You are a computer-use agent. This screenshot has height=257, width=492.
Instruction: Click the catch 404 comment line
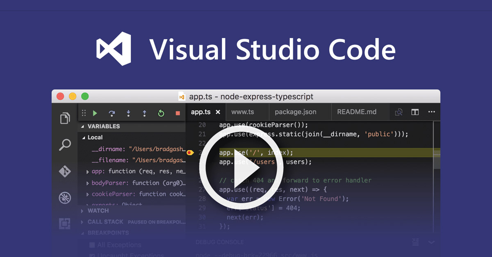[295, 180]
